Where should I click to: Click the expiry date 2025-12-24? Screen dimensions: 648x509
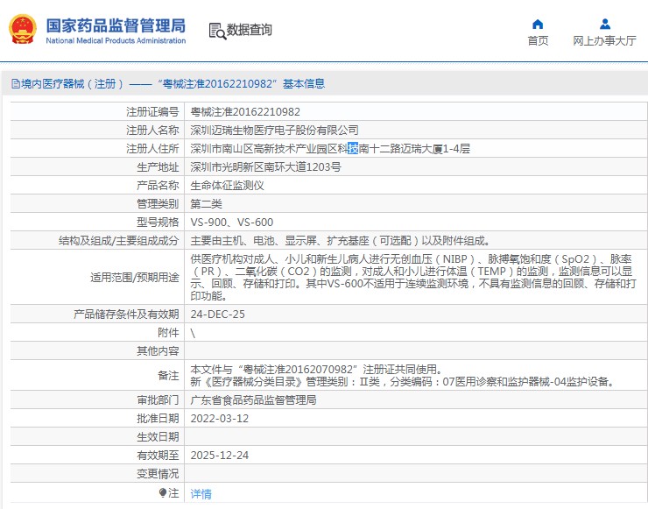(219, 456)
